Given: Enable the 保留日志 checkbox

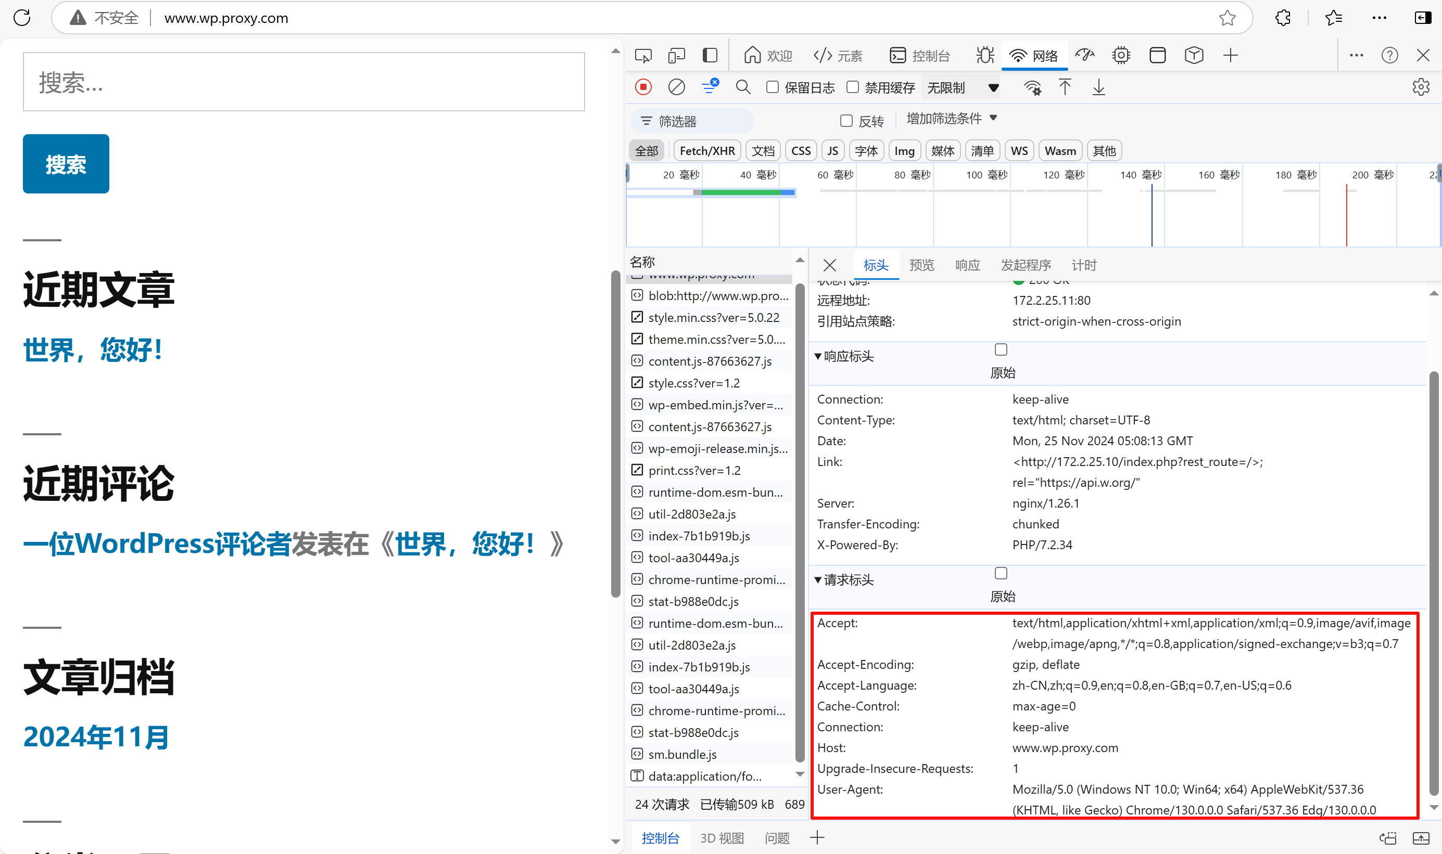Looking at the screenshot, I should [772, 87].
